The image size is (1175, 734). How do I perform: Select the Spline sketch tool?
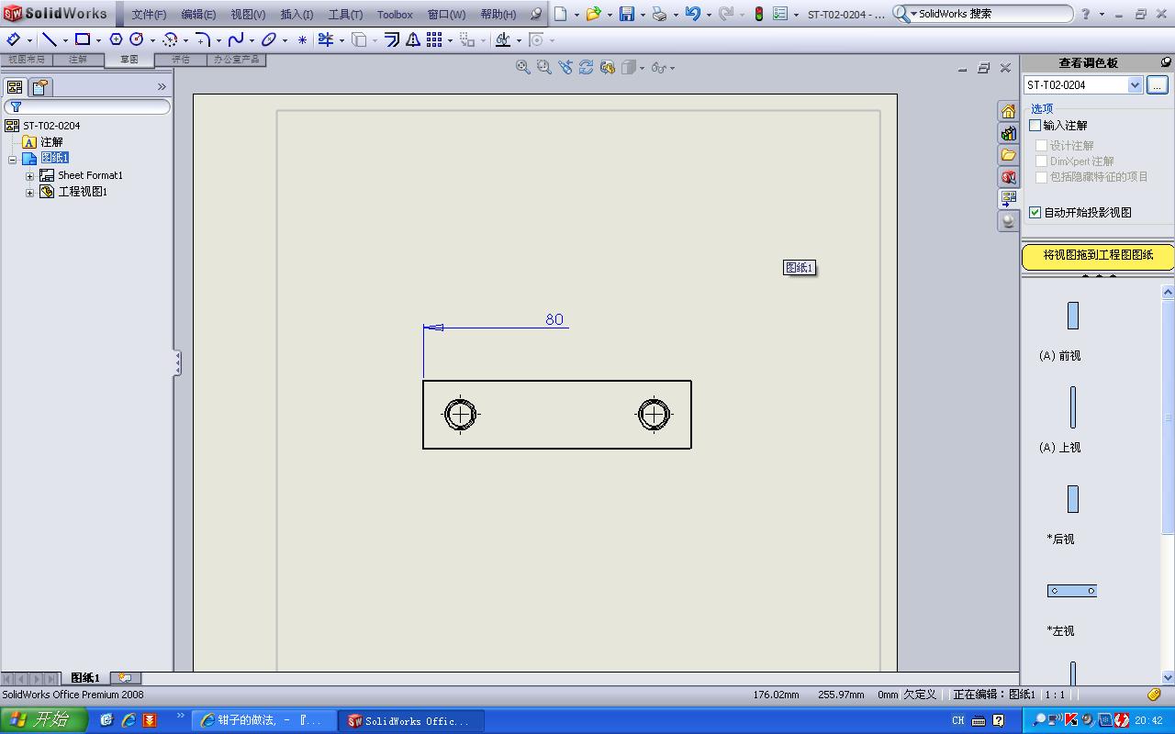tap(236, 39)
